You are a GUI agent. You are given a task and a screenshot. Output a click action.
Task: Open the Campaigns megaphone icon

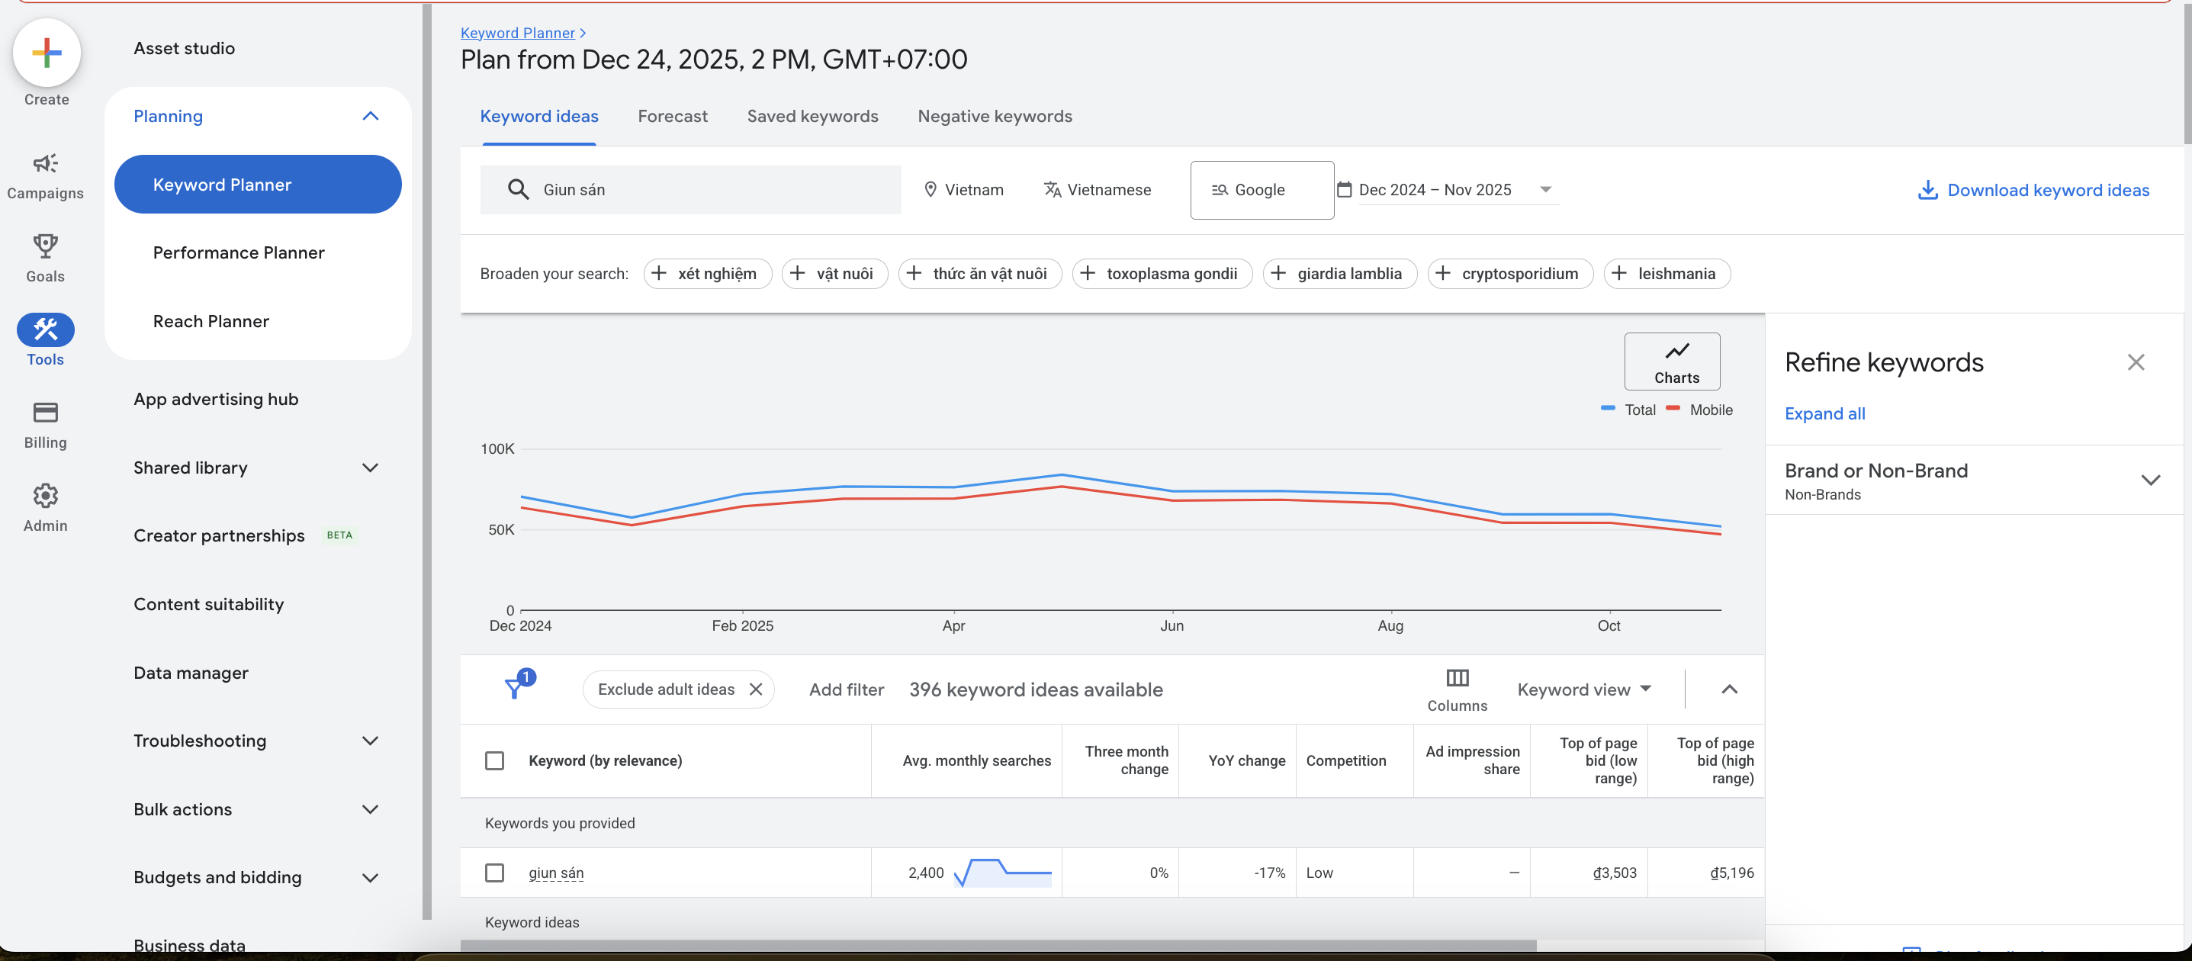coord(45,163)
